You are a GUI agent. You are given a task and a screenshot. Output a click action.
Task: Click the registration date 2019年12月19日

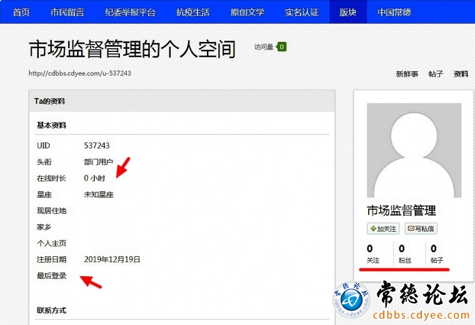tap(112, 259)
